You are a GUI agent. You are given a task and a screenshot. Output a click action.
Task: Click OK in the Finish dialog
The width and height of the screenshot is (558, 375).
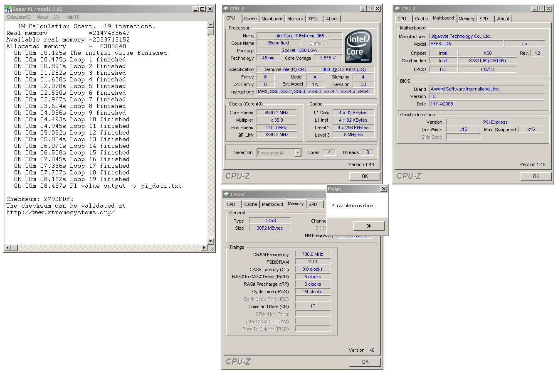(368, 226)
